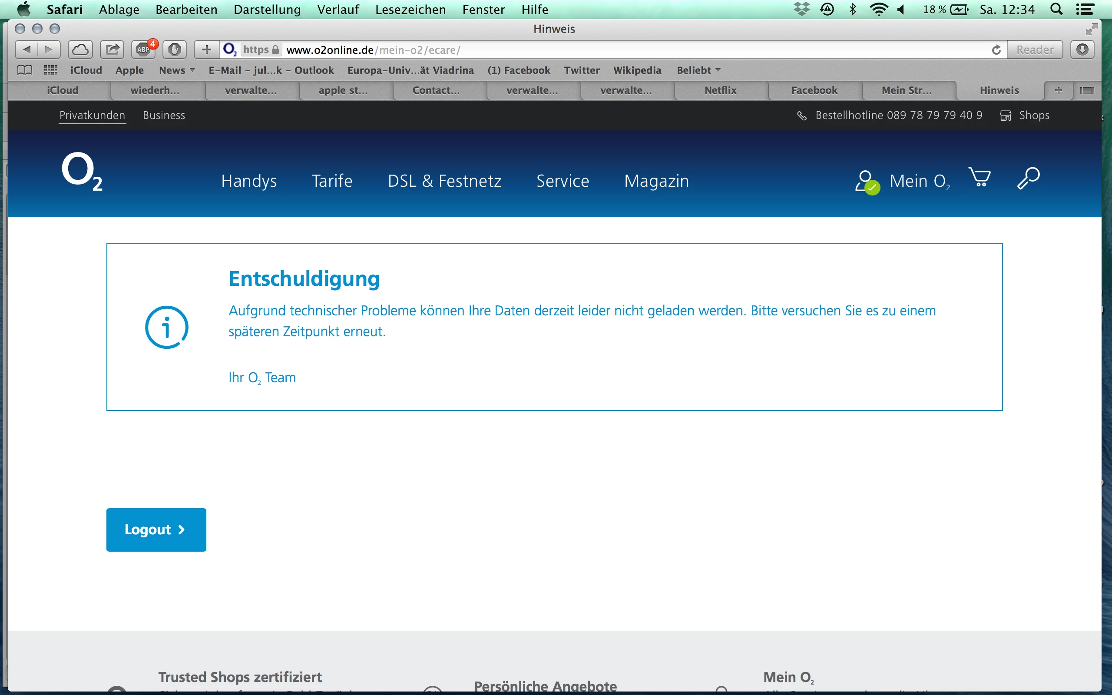
Task: Click the Adblock Plus extension icon
Action: 144,50
